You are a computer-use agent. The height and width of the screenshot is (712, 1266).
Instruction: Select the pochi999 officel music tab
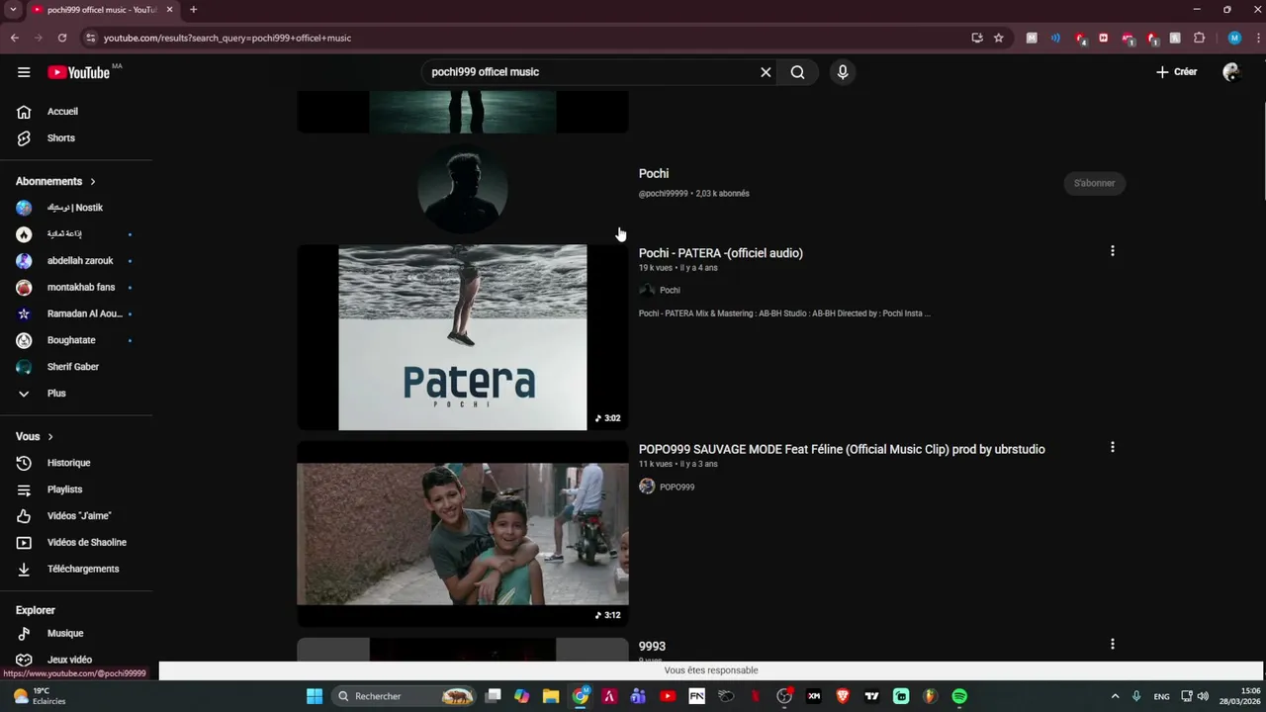coord(101,10)
